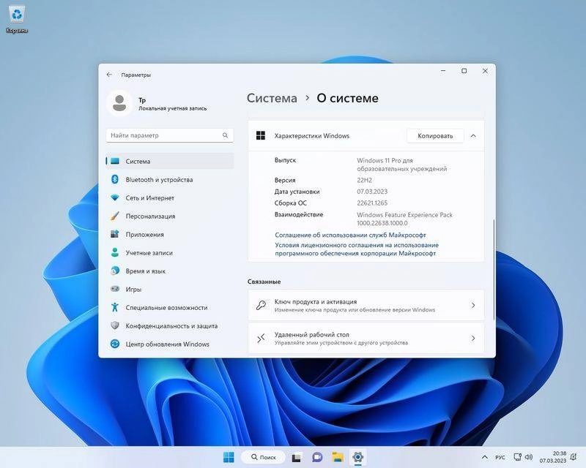Open Удаленный рабочий стол chevron
586x468 pixels.
[473, 338]
